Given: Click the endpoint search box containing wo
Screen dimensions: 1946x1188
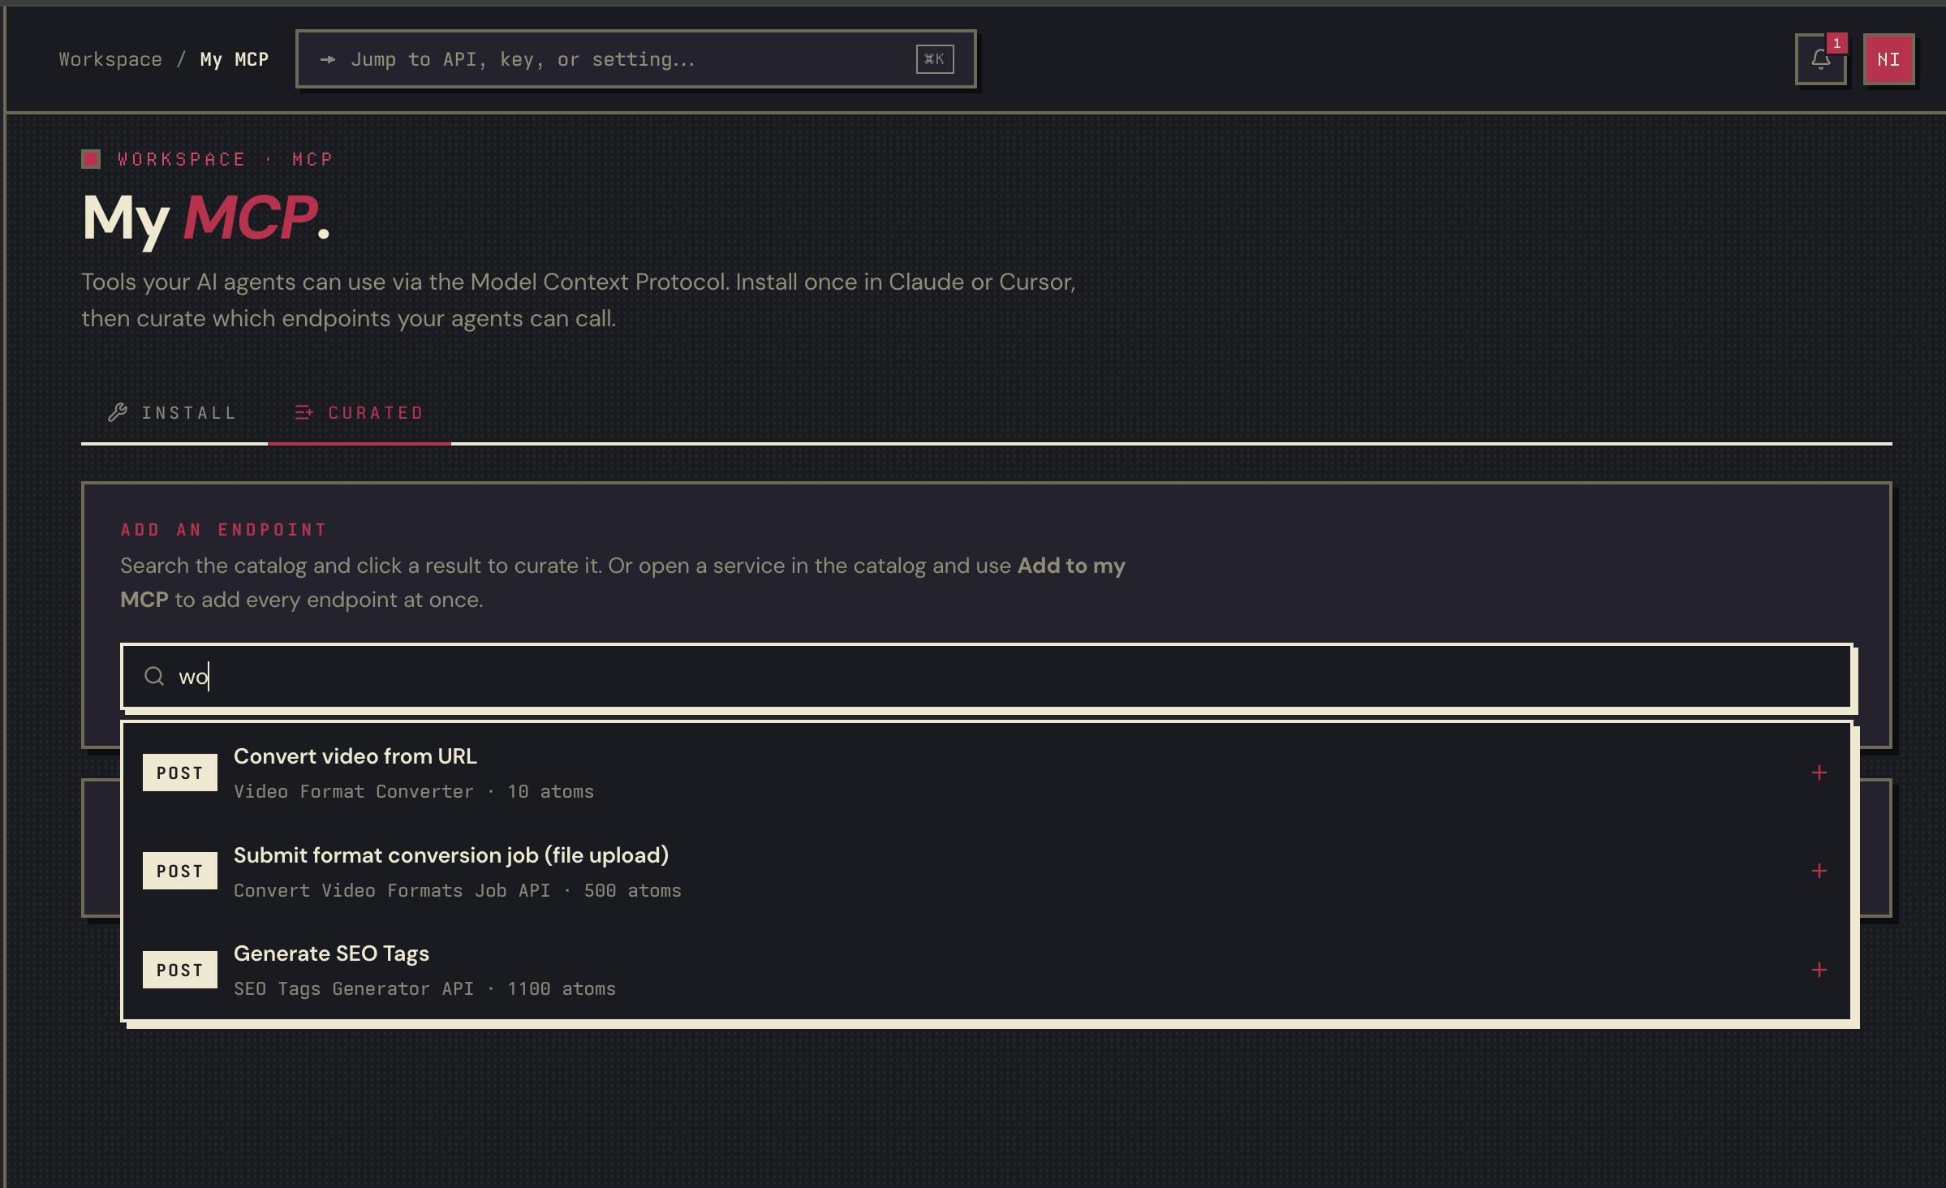Looking at the screenshot, I should (987, 676).
